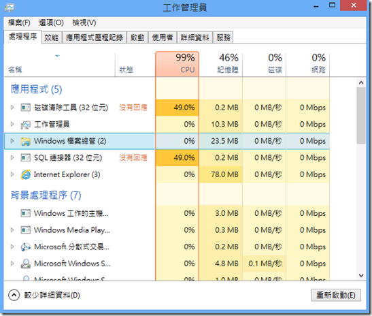The width and height of the screenshot is (372, 316).
Task: Click the 10.3 MB memory cell
Action: [220, 124]
